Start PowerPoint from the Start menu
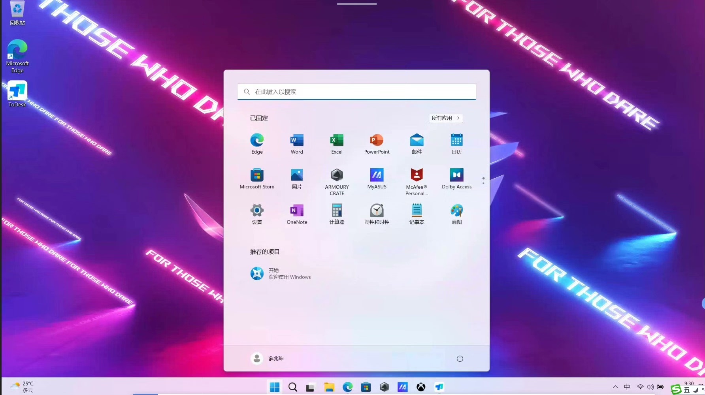This screenshot has height=395, width=705. pos(377,144)
